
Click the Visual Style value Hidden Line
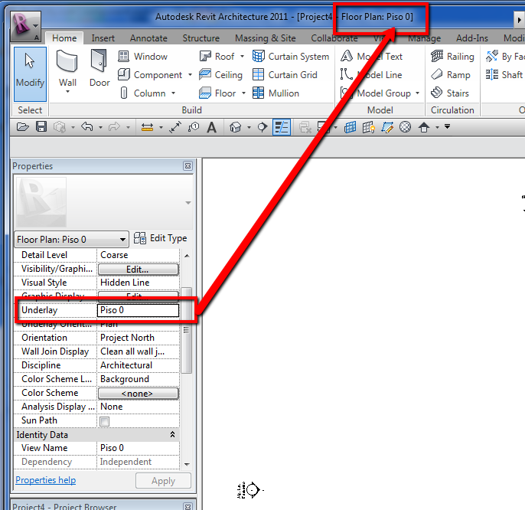pos(138,283)
